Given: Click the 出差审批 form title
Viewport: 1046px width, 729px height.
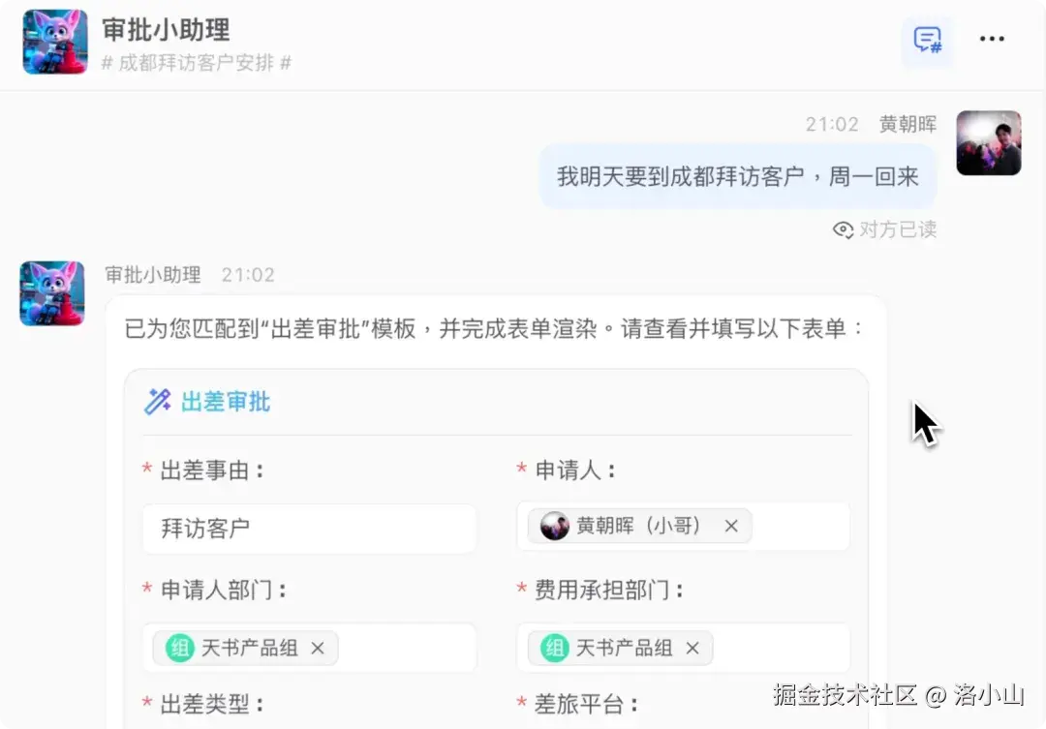Looking at the screenshot, I should [x=226, y=402].
